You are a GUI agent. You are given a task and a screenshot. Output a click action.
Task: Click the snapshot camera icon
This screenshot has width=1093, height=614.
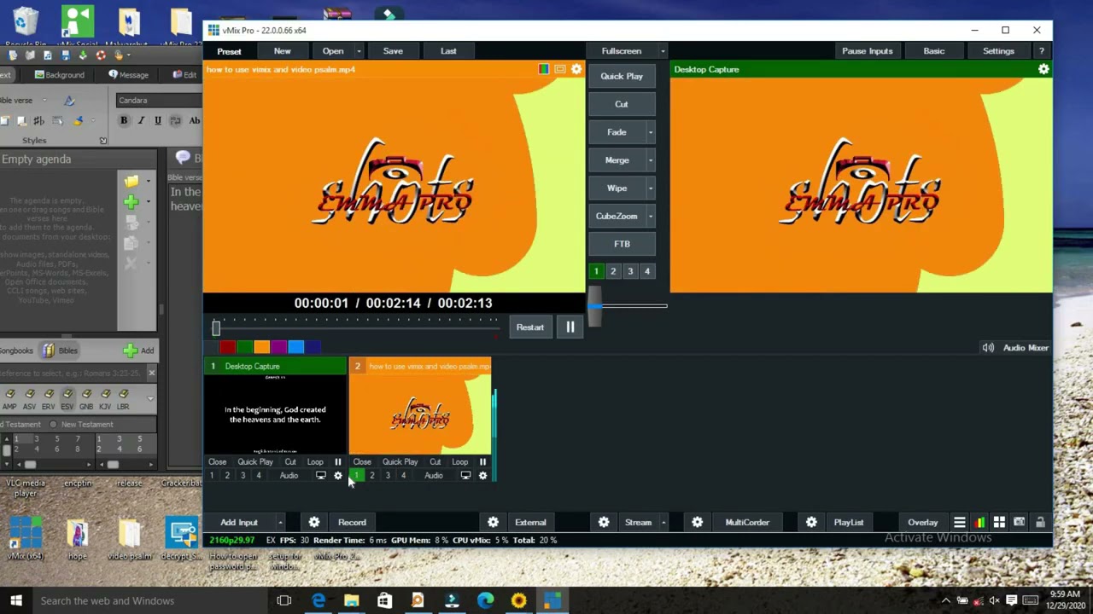(1020, 523)
